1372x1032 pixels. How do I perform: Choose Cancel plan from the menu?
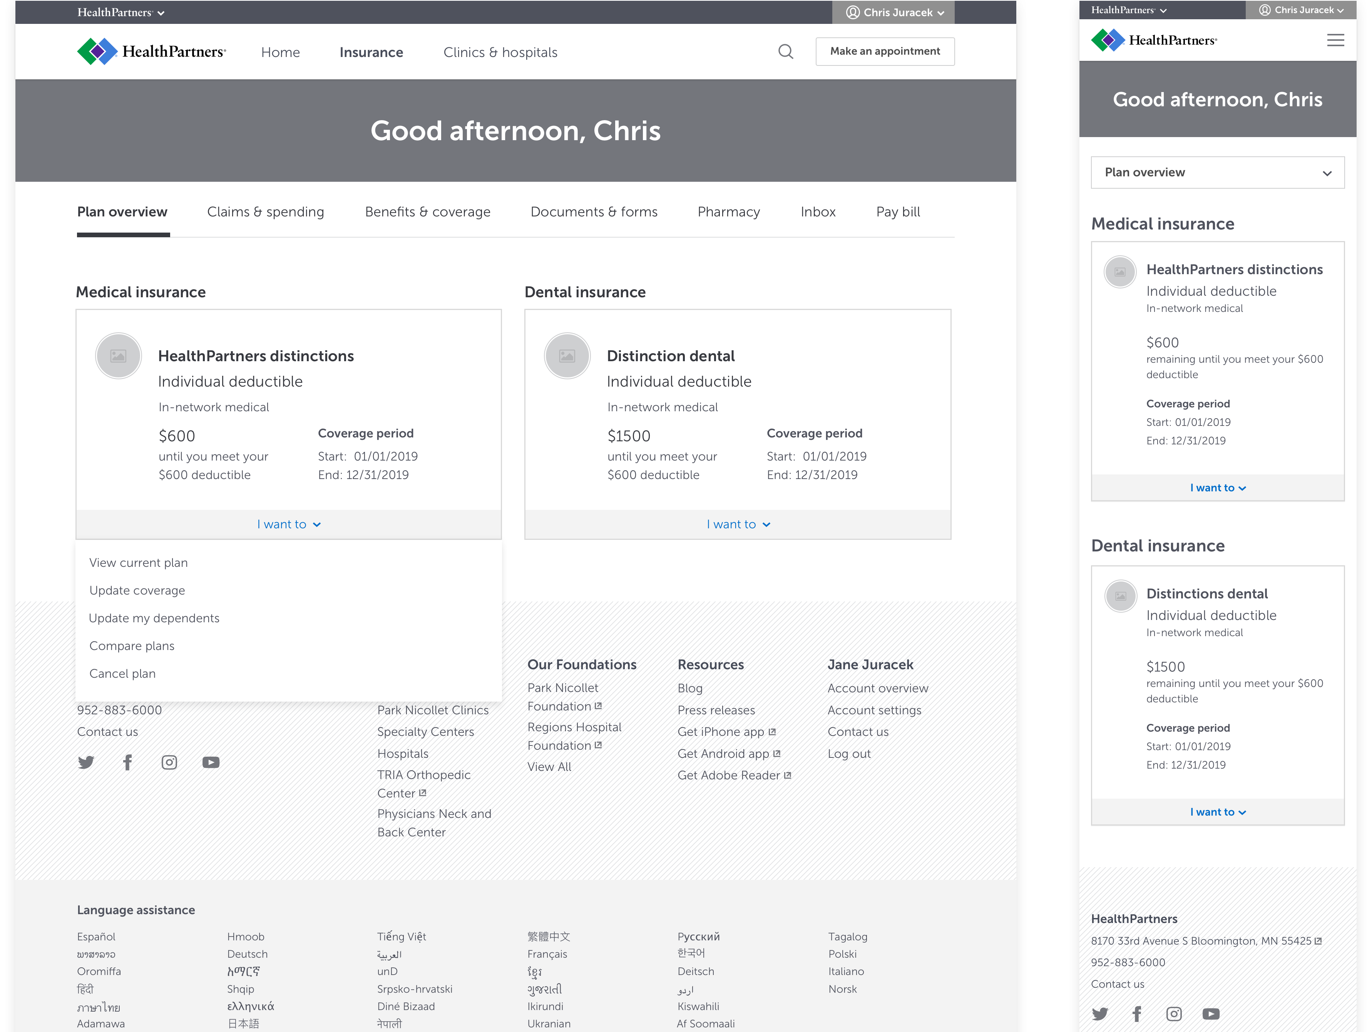point(122,674)
